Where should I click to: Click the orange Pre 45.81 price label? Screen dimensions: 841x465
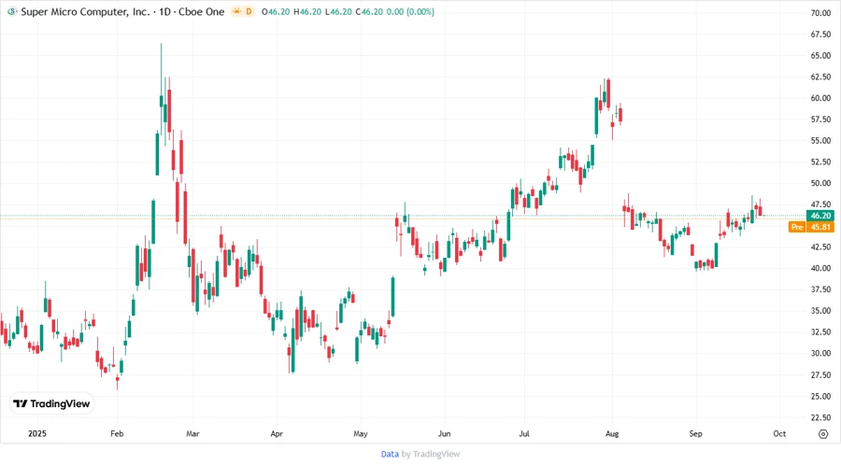click(811, 227)
